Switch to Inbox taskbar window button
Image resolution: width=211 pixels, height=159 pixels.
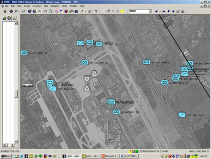(x=91, y=156)
